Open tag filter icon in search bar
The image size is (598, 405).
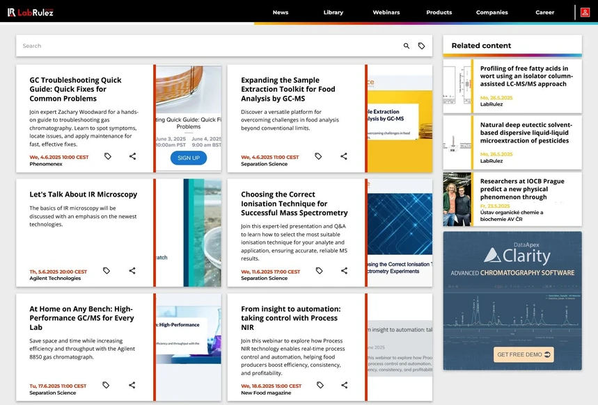pyautogui.click(x=421, y=46)
